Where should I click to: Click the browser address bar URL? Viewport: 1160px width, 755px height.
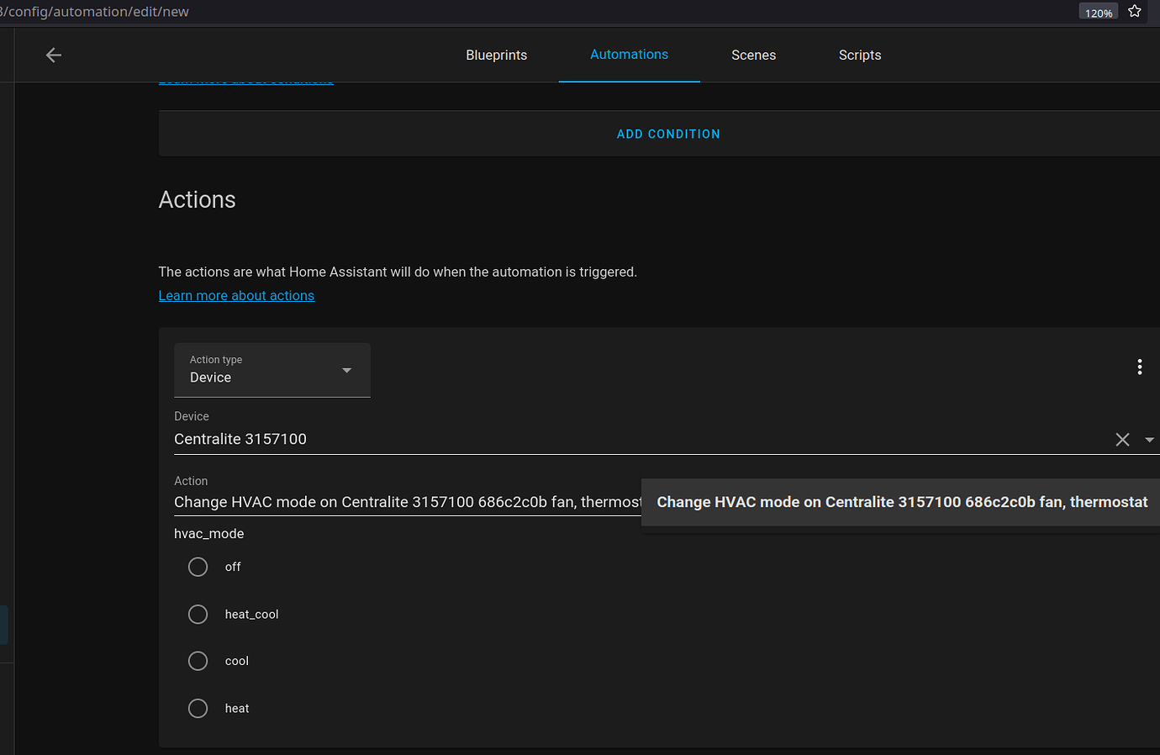97,12
